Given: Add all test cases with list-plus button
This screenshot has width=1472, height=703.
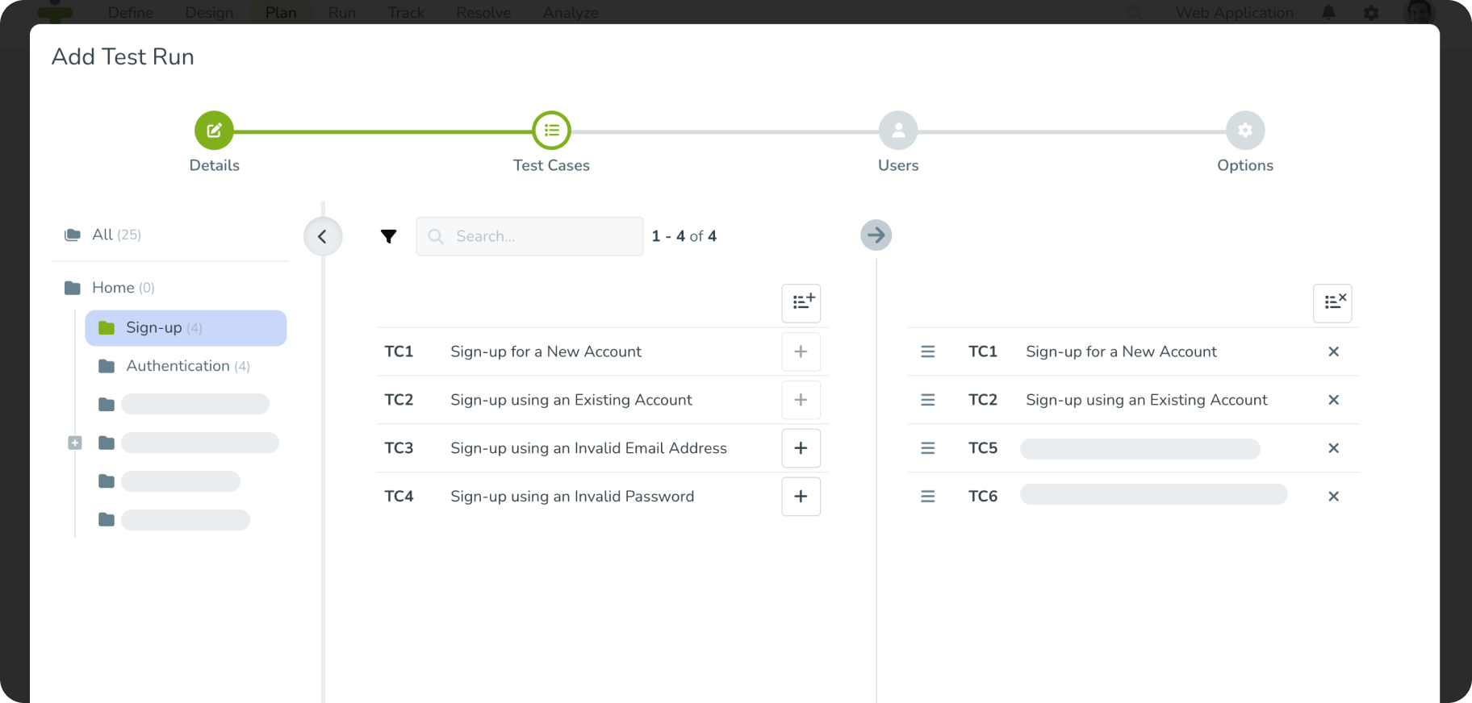Looking at the screenshot, I should coord(801,303).
